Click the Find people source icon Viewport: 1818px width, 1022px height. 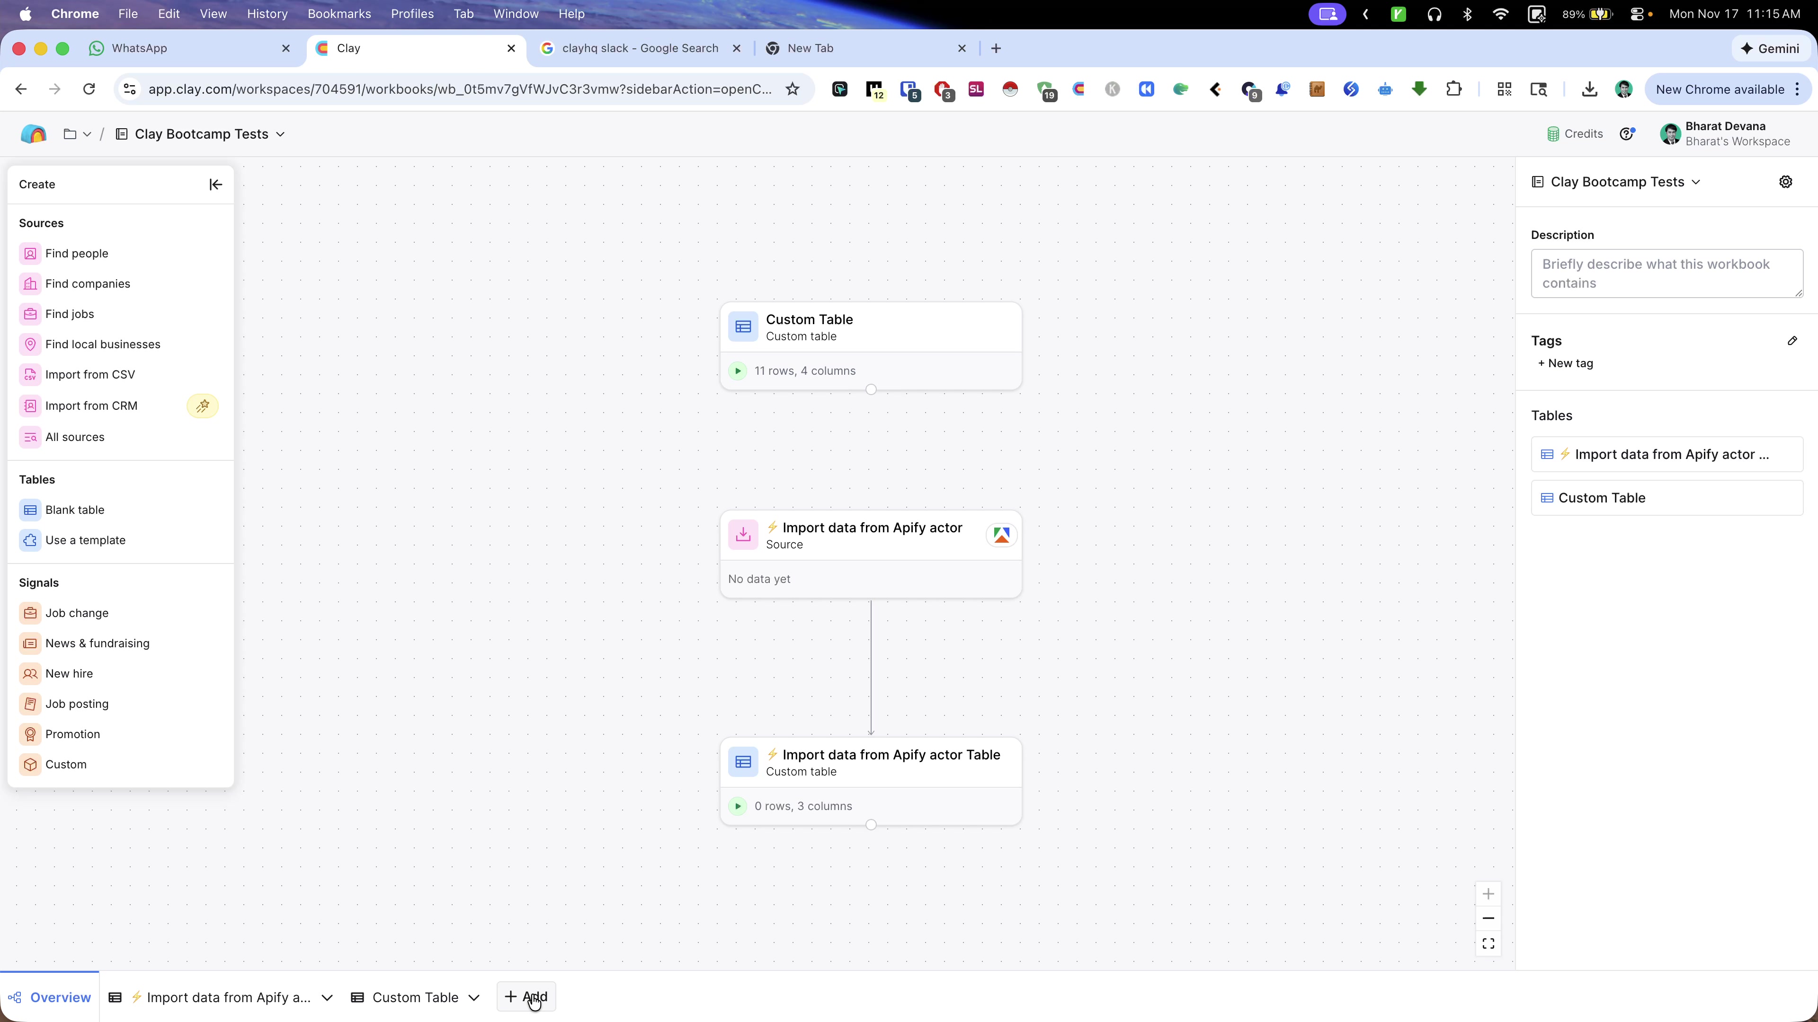click(30, 253)
